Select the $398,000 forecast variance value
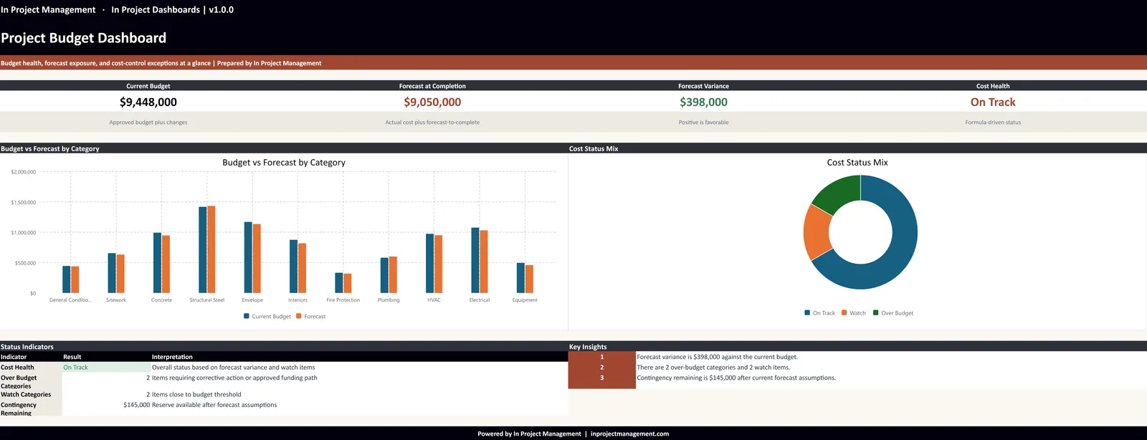 point(704,102)
